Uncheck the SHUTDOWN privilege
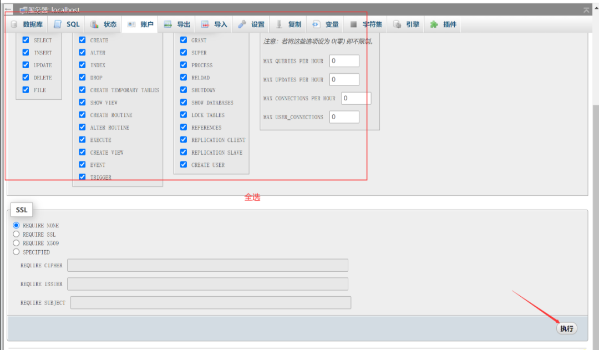 (184, 90)
